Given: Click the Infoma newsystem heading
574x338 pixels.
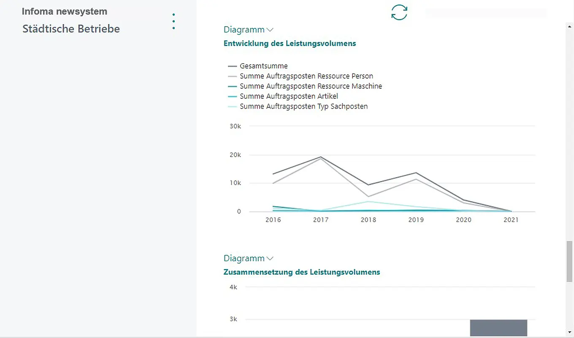Looking at the screenshot, I should pos(65,11).
